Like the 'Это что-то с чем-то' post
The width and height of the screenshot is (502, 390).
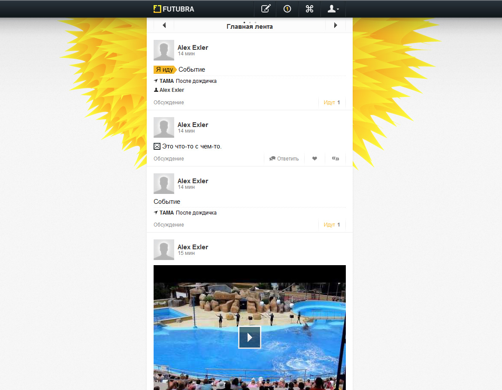[315, 159]
